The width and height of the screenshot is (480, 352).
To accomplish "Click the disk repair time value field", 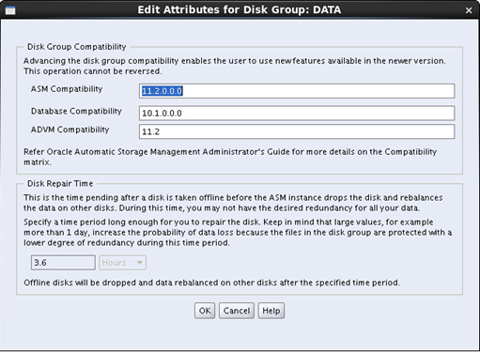I will pyautogui.click(x=63, y=263).
